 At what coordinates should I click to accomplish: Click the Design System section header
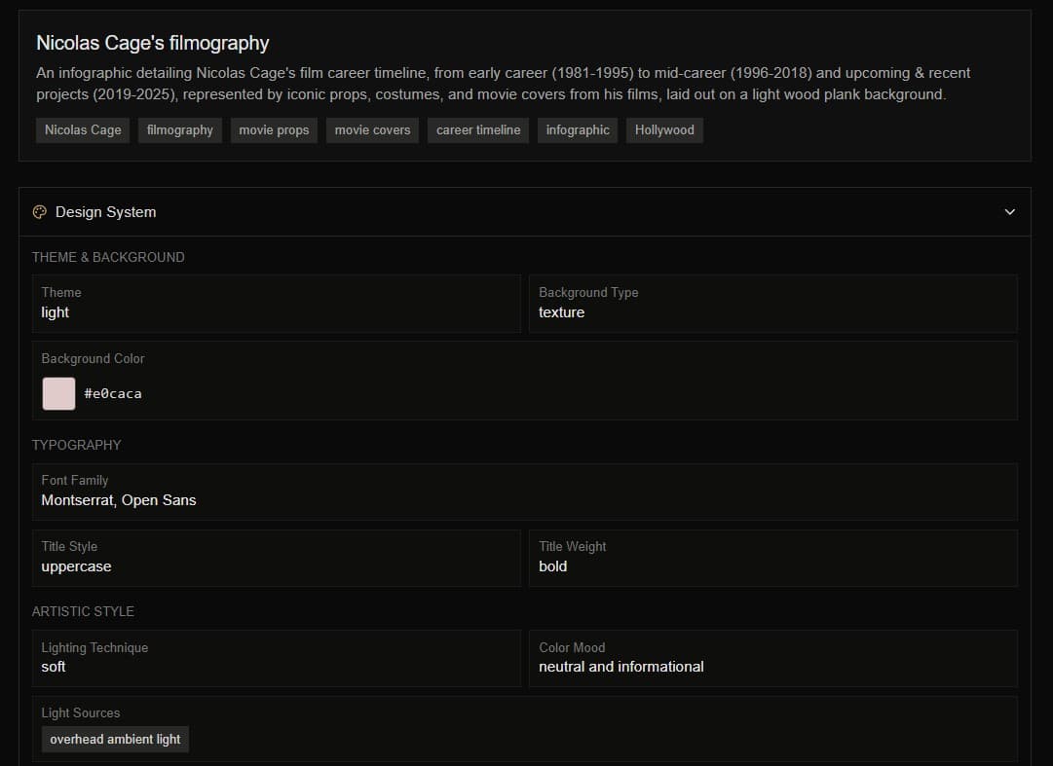(x=105, y=212)
